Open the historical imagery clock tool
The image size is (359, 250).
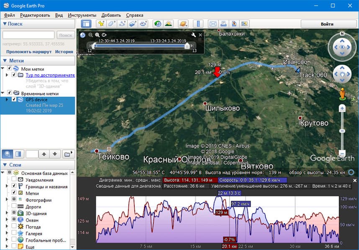click(157, 24)
